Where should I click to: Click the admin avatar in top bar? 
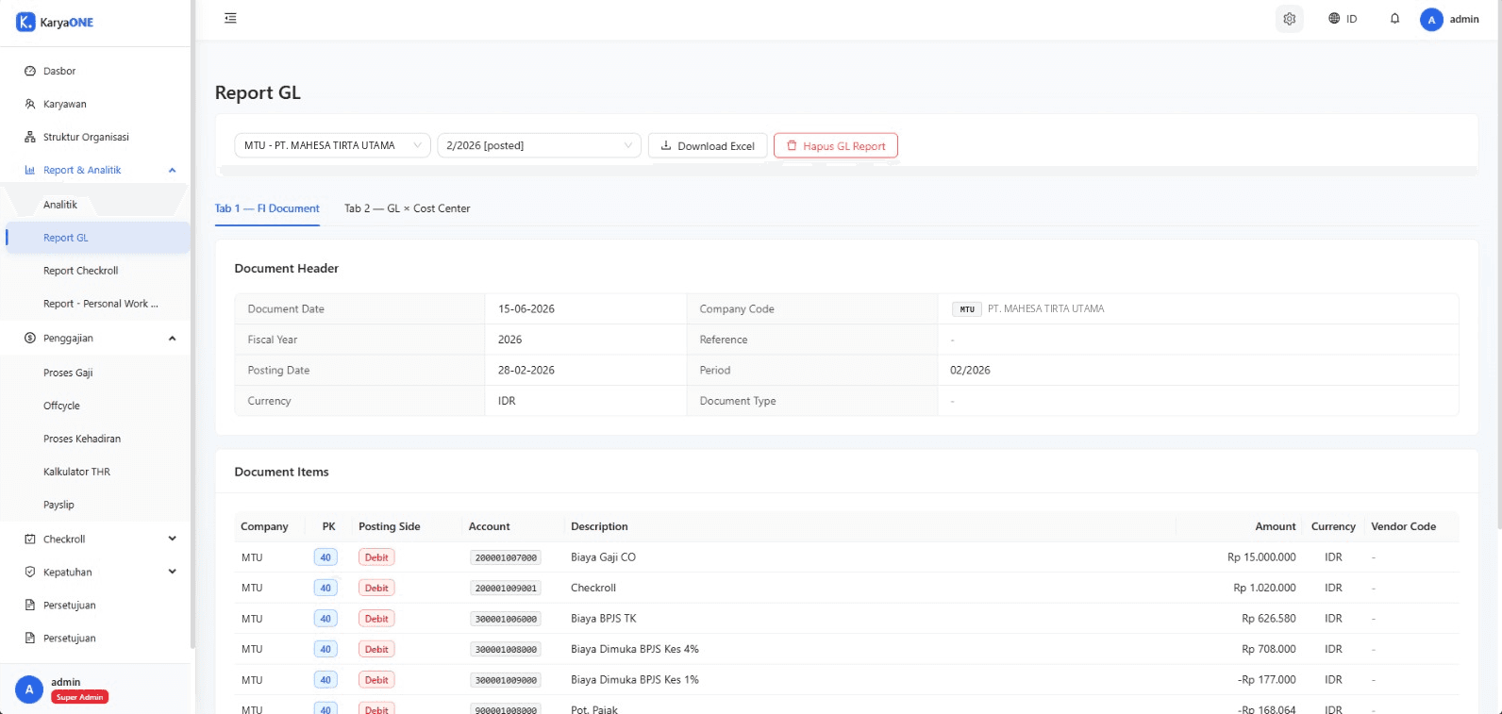pyautogui.click(x=1431, y=20)
